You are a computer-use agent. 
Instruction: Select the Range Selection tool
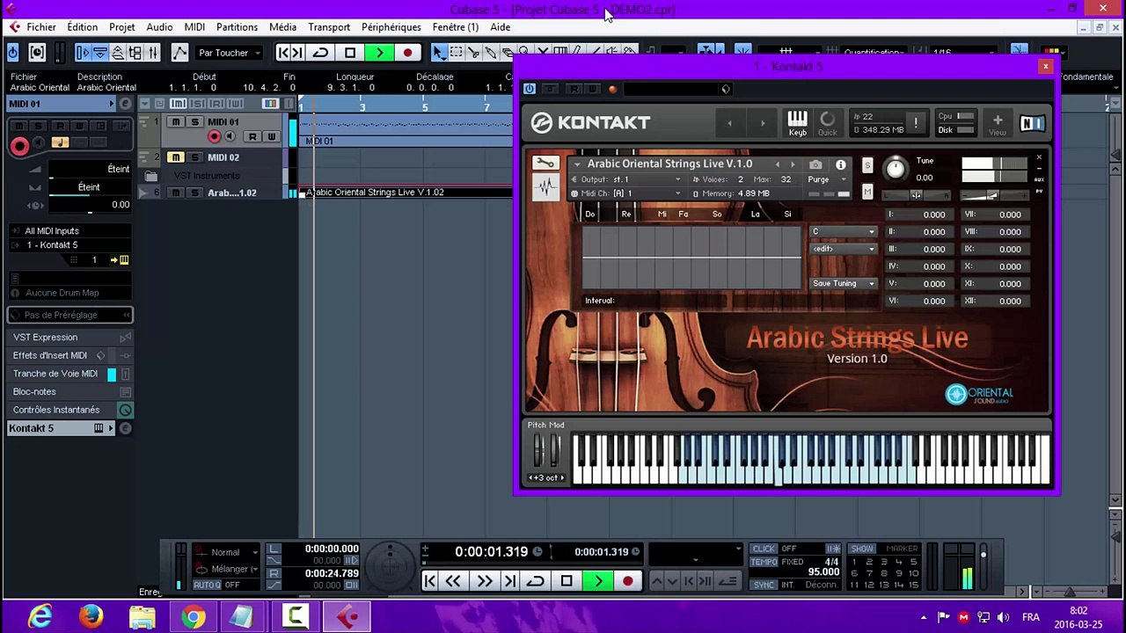(x=457, y=53)
